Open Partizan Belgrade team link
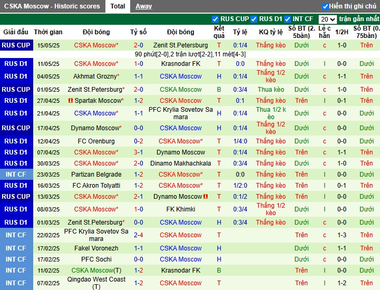 point(96,175)
